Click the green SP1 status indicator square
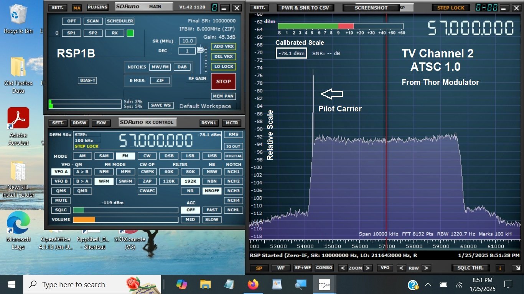Viewport: 524px width, 294px height. (130, 33)
